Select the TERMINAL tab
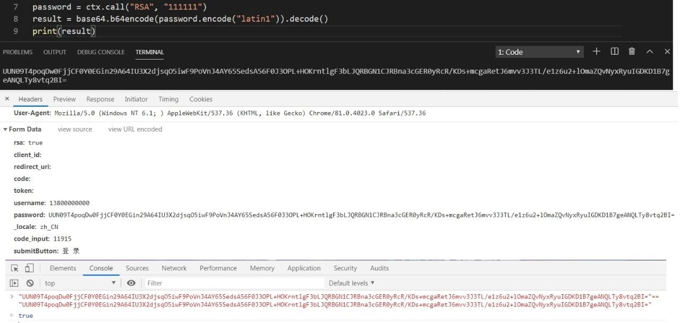The height and width of the screenshot is (323, 680). pos(150,52)
